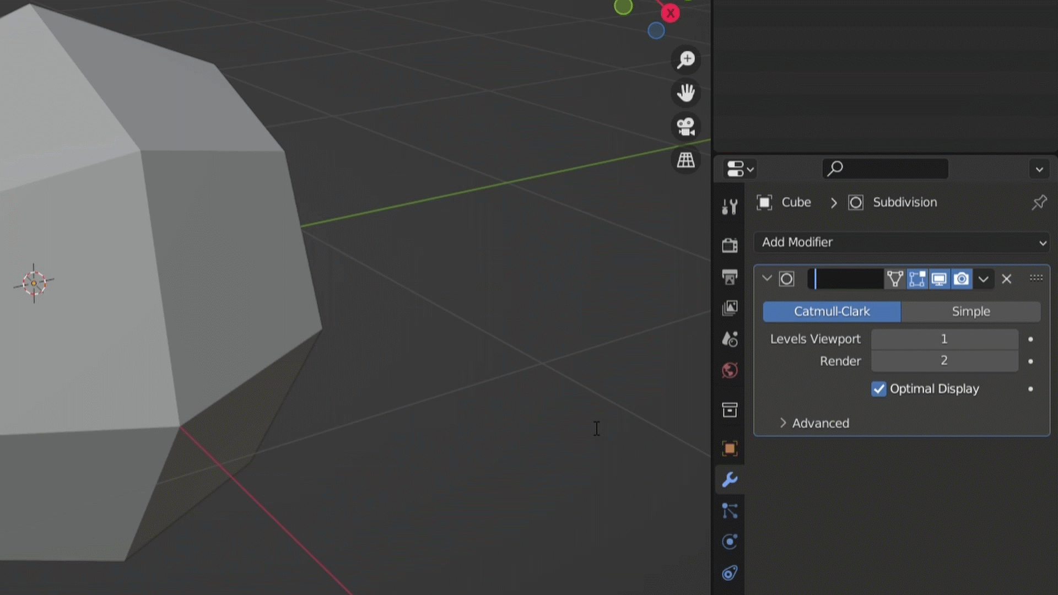Open the Physics properties tab
The image size is (1058, 595).
pos(730,542)
